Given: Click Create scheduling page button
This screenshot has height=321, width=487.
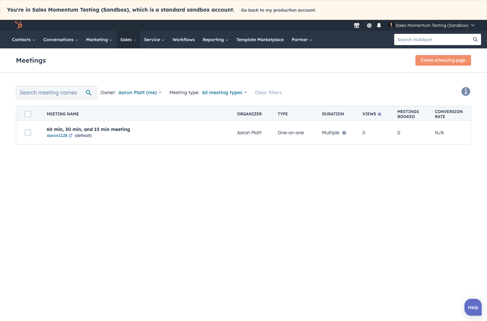Looking at the screenshot, I should click(443, 60).
